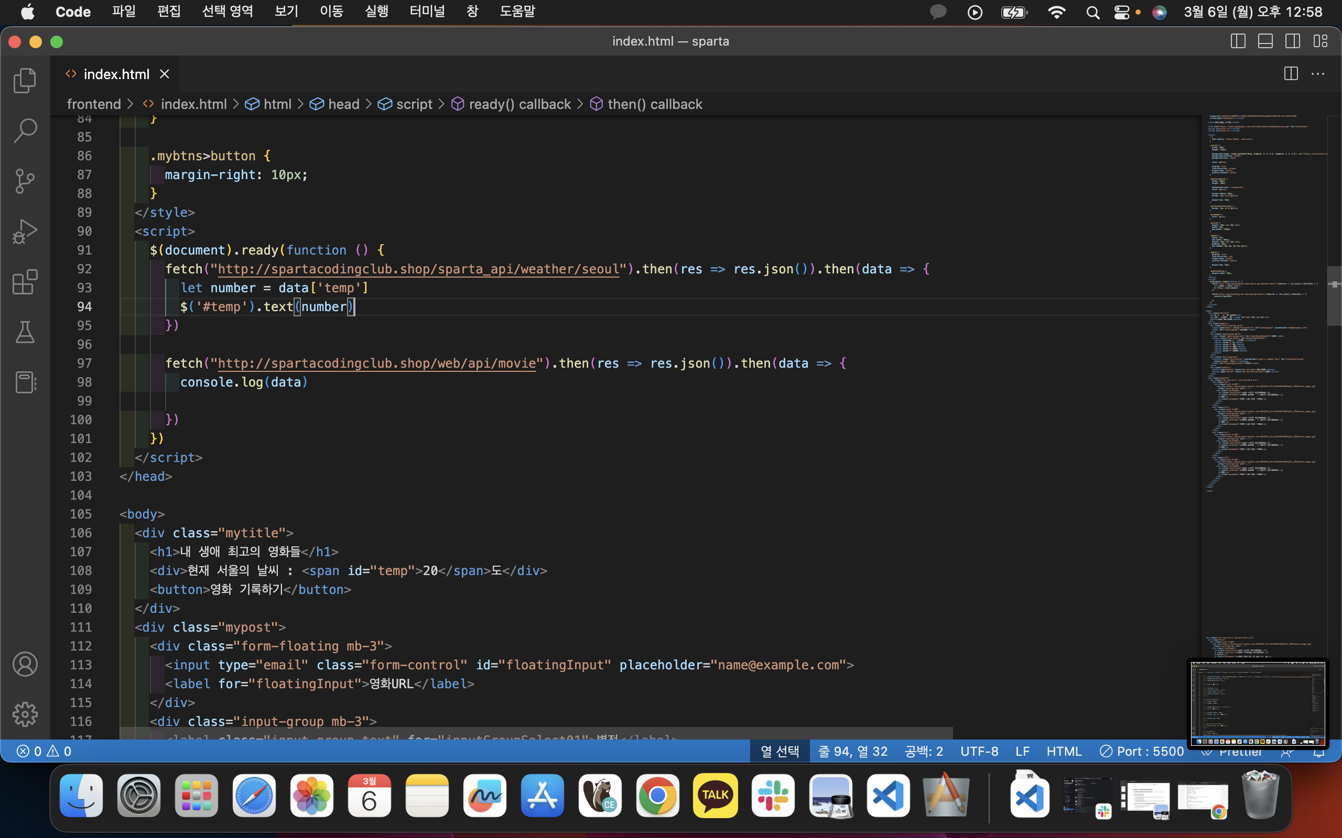Viewport: 1342px width, 838px height.
Task: Click 줄 94, 열 32 cursor position
Action: pos(853,751)
